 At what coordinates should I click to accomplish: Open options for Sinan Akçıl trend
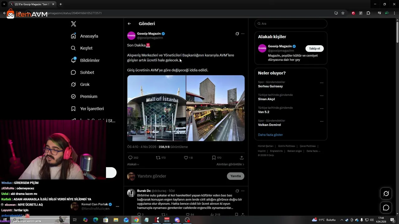[322, 96]
